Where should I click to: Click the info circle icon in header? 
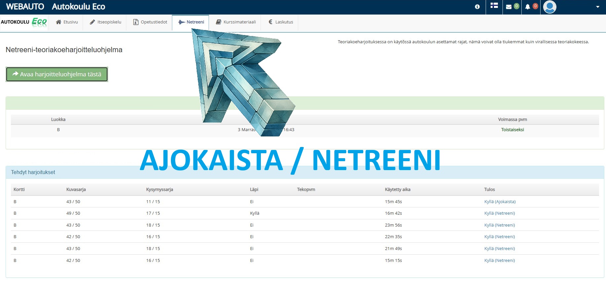click(477, 7)
